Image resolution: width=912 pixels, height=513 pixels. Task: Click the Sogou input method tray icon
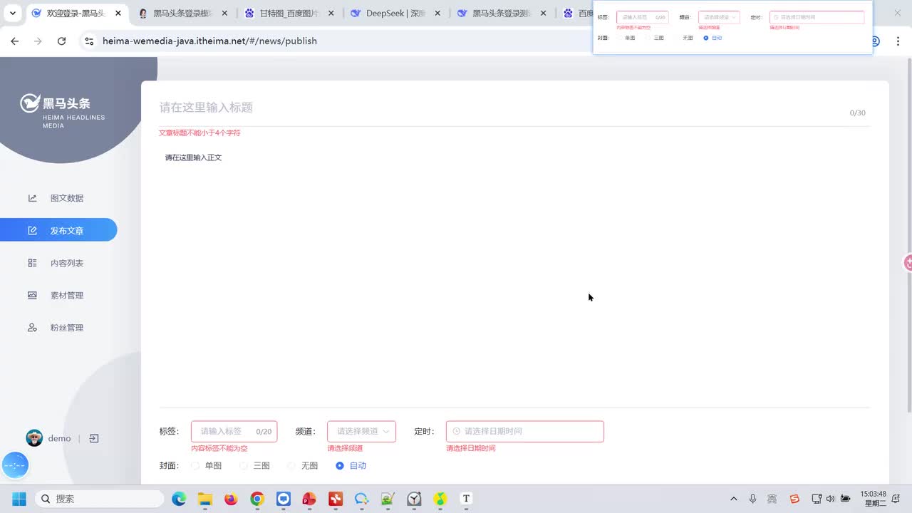pos(794,499)
